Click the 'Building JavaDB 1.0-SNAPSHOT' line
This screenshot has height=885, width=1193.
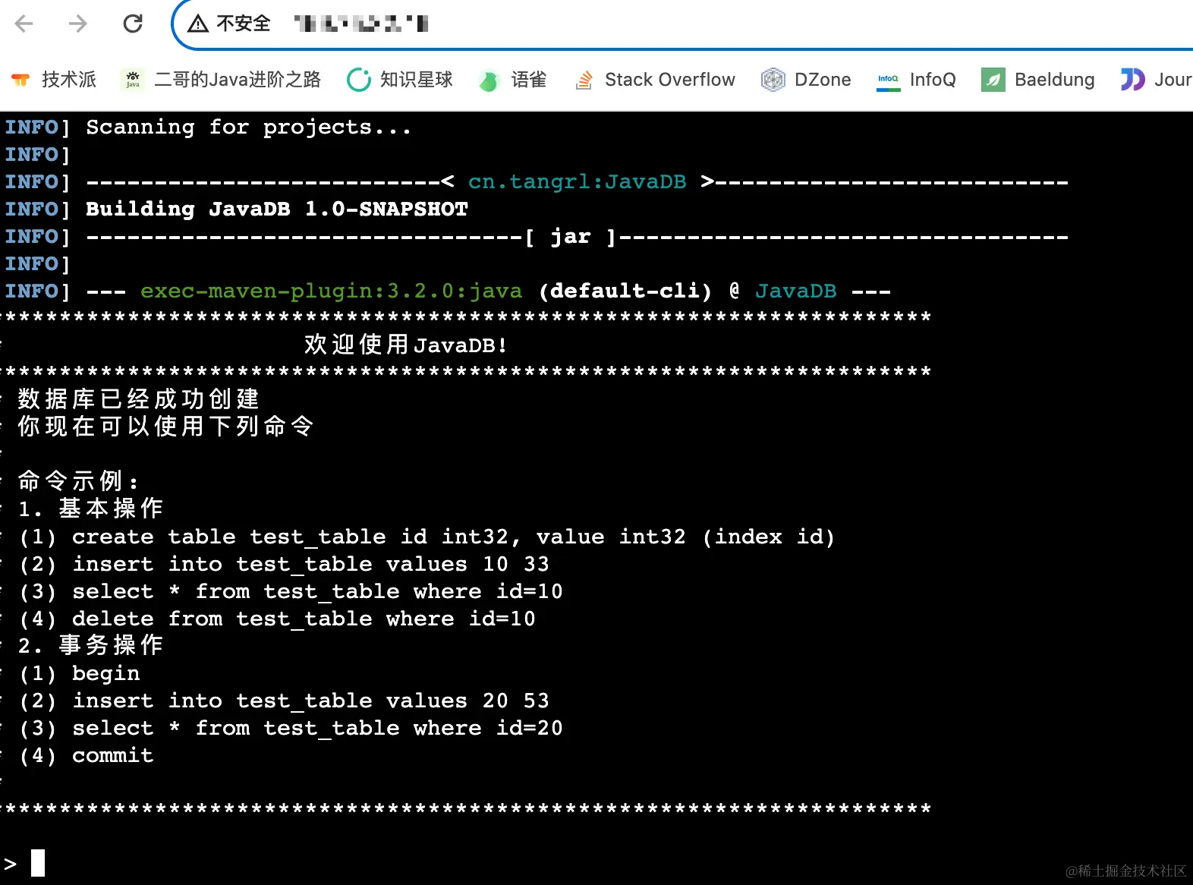pyautogui.click(x=277, y=209)
